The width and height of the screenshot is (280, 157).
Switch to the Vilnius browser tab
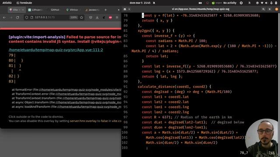73,10
